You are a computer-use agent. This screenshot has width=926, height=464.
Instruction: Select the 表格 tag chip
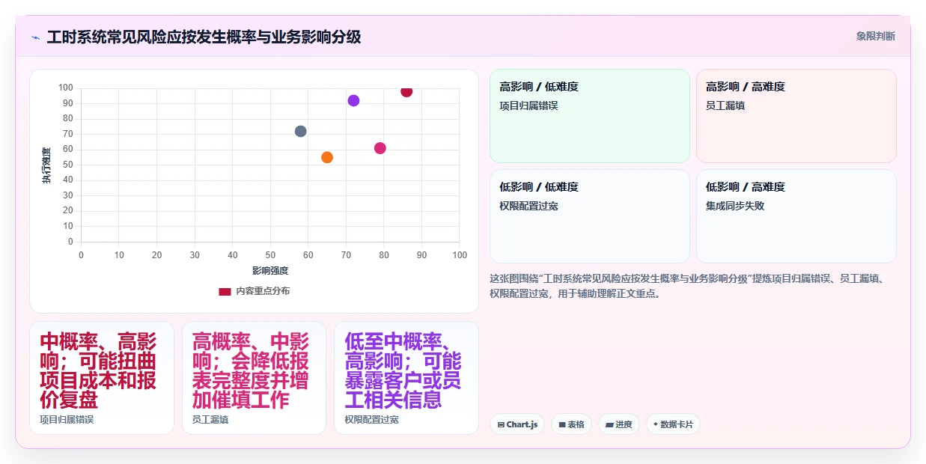tap(571, 424)
